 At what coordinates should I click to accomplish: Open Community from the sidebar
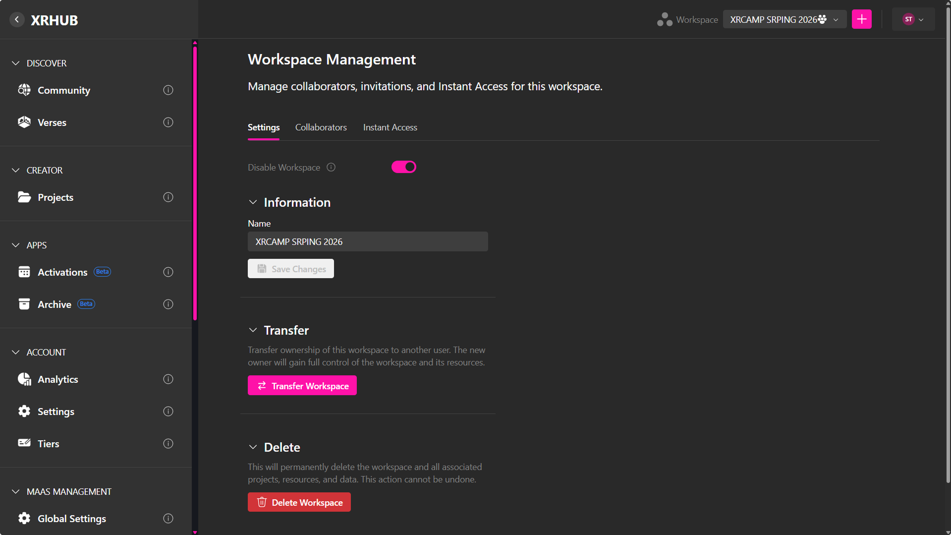[63, 90]
